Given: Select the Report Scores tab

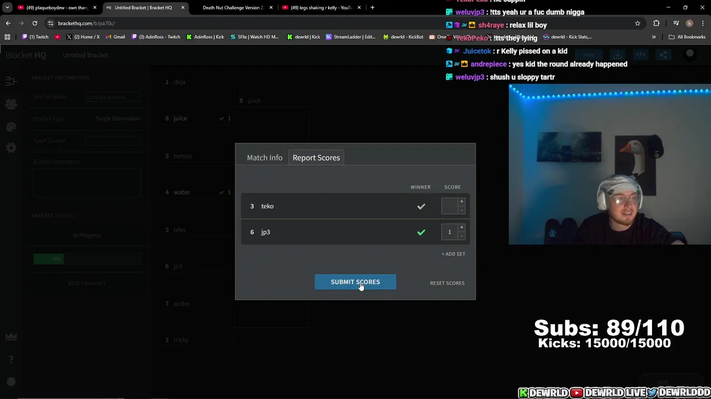Looking at the screenshot, I should tap(316, 158).
